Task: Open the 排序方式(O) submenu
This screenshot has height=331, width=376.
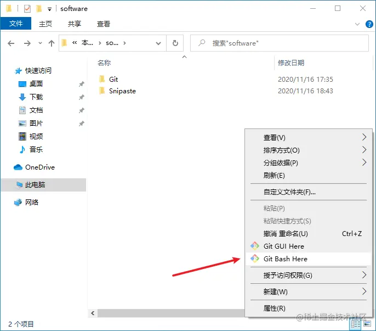Action: coord(309,150)
